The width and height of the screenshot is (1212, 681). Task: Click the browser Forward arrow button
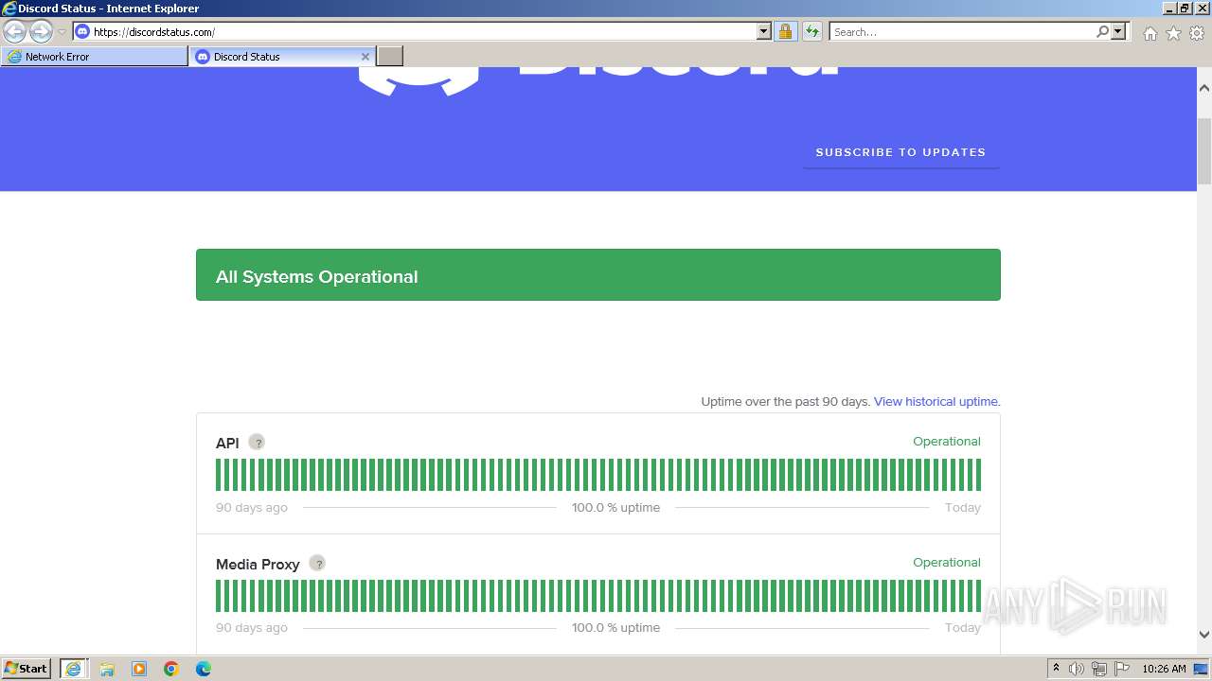coord(41,32)
